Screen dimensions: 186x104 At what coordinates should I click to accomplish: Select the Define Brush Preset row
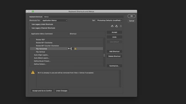67,61
